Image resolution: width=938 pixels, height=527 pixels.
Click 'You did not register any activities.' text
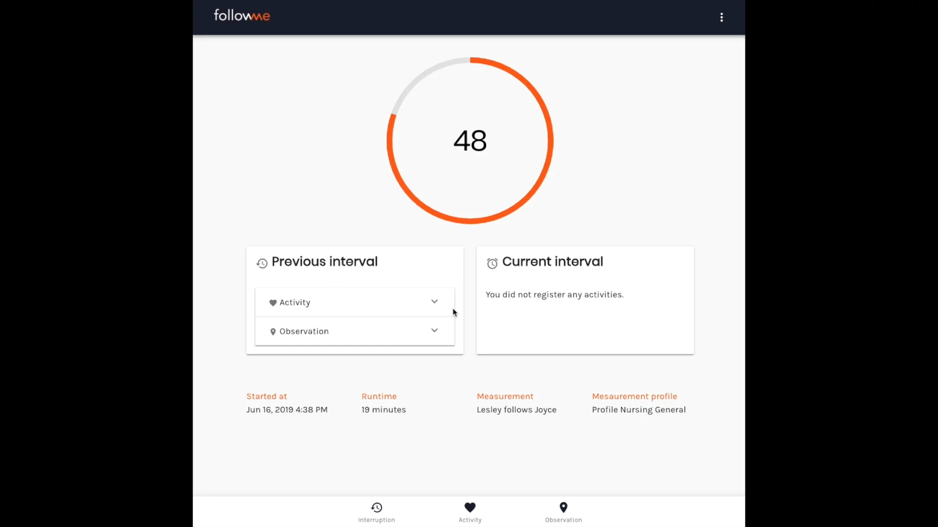(554, 295)
